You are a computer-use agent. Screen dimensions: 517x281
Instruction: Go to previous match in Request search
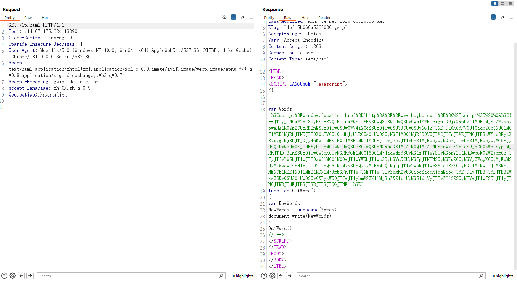21,276
